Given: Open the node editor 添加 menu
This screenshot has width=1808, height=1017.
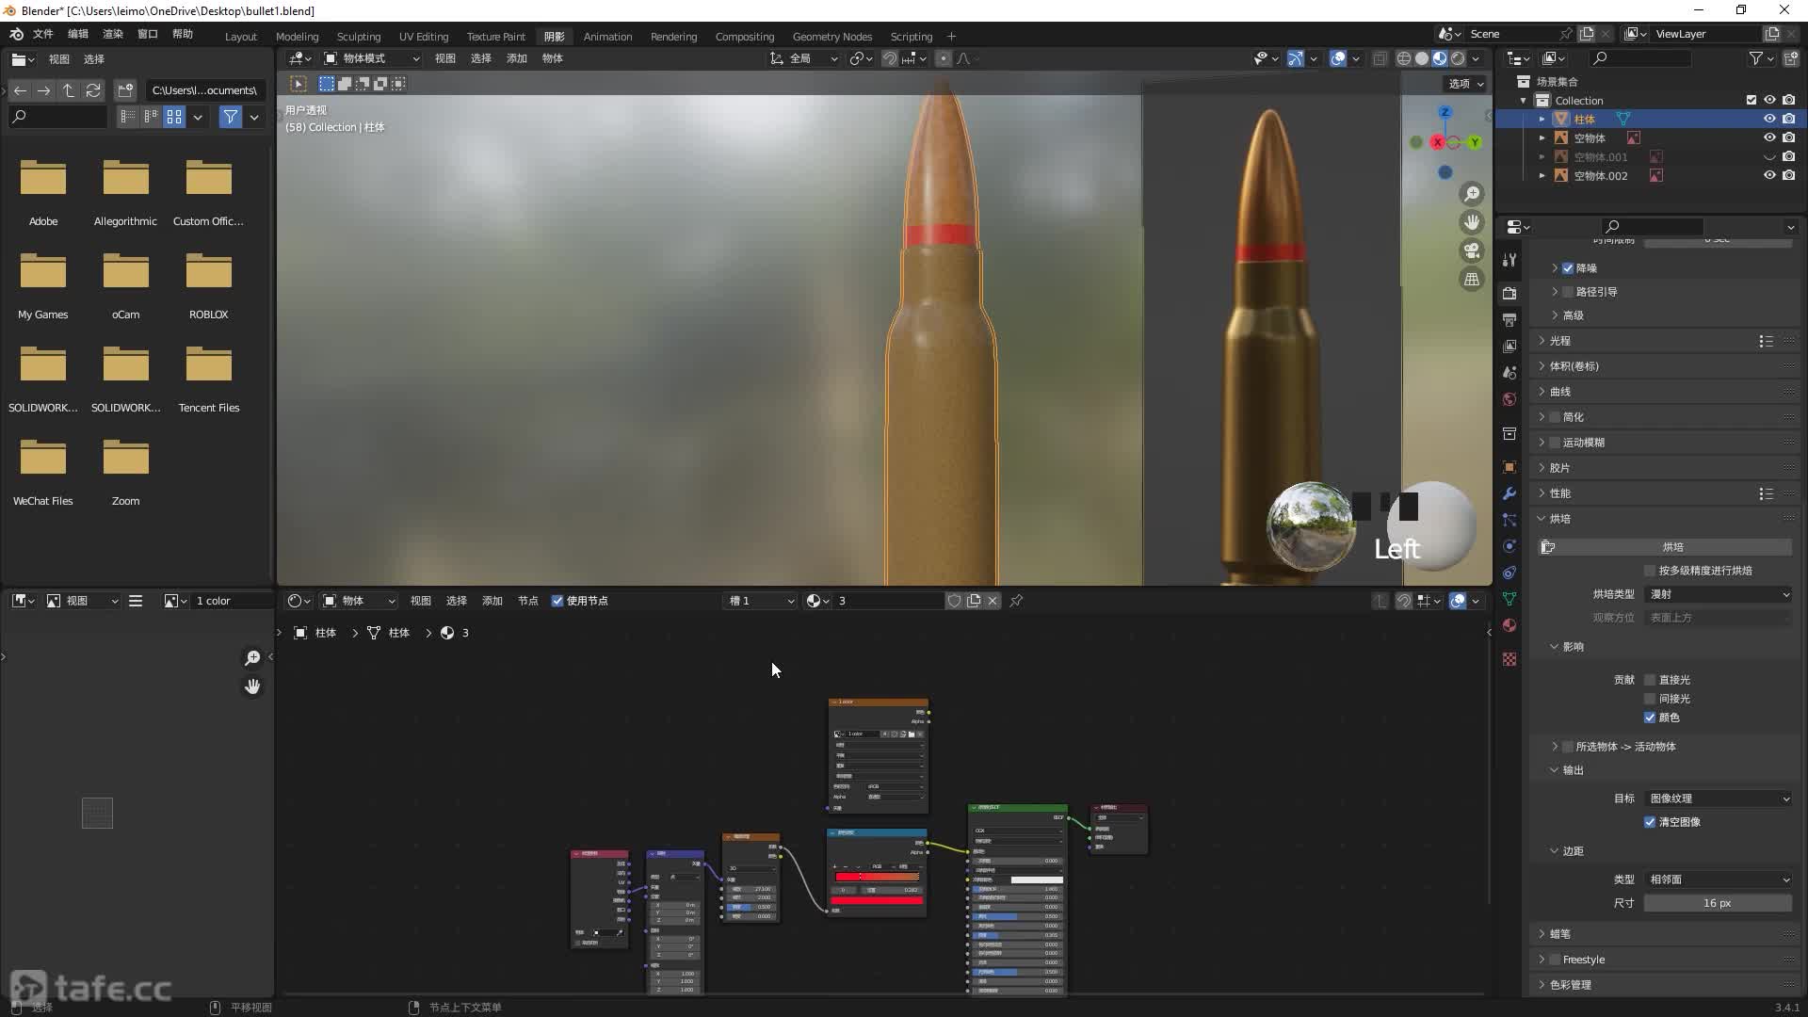Looking at the screenshot, I should coord(492,601).
